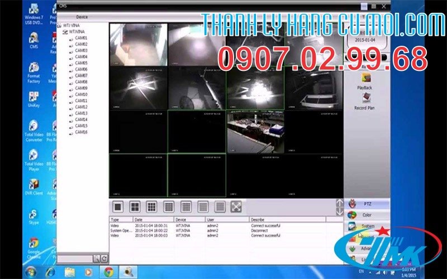447x279 pixels.
Task: Sort log by Describe column header
Action: point(288,219)
